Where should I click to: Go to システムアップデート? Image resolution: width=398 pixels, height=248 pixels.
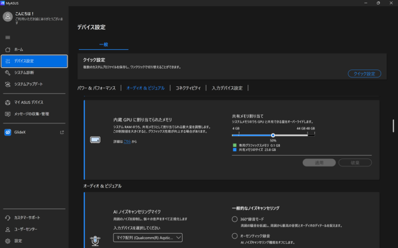[34, 84]
